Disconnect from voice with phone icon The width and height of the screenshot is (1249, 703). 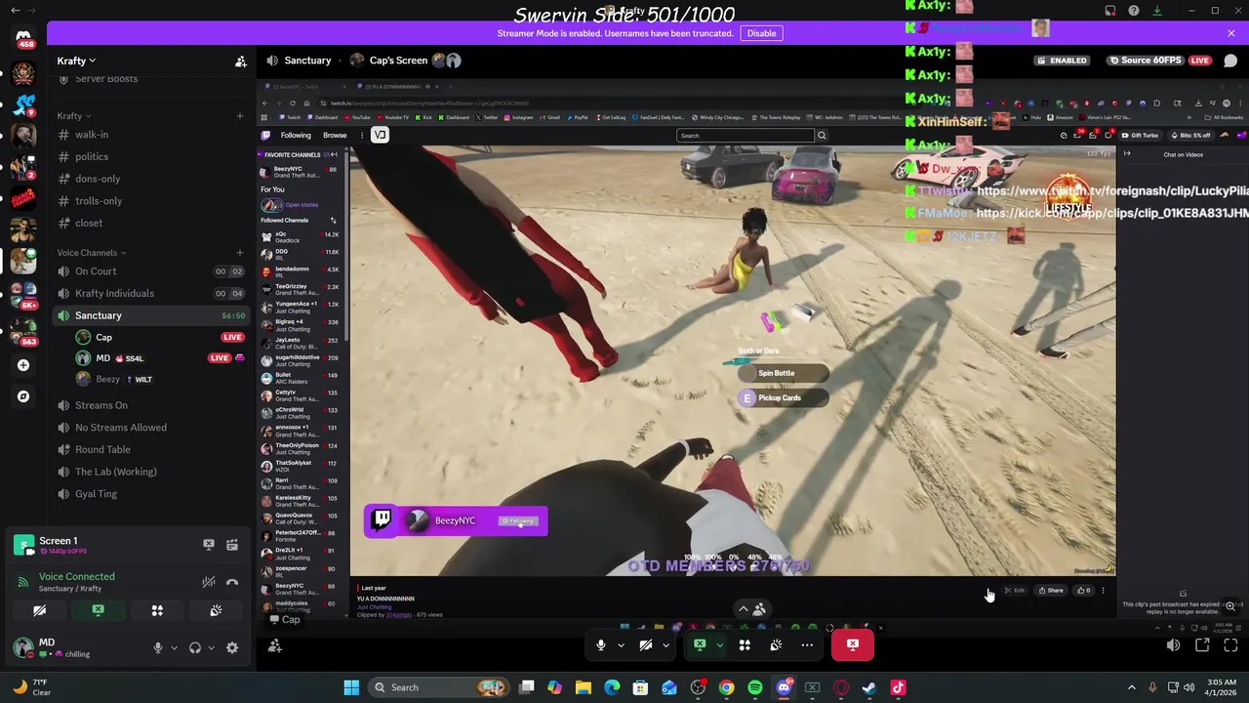(x=232, y=583)
